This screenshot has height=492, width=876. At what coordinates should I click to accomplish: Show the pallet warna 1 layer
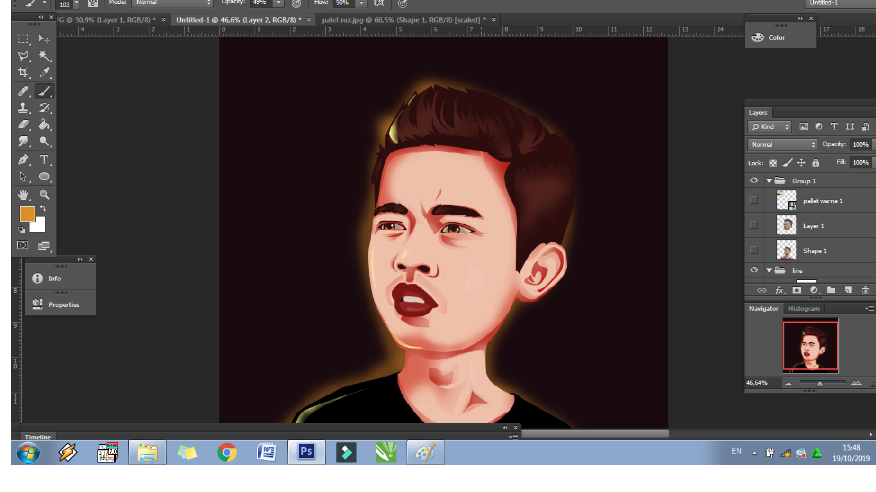pyautogui.click(x=754, y=200)
